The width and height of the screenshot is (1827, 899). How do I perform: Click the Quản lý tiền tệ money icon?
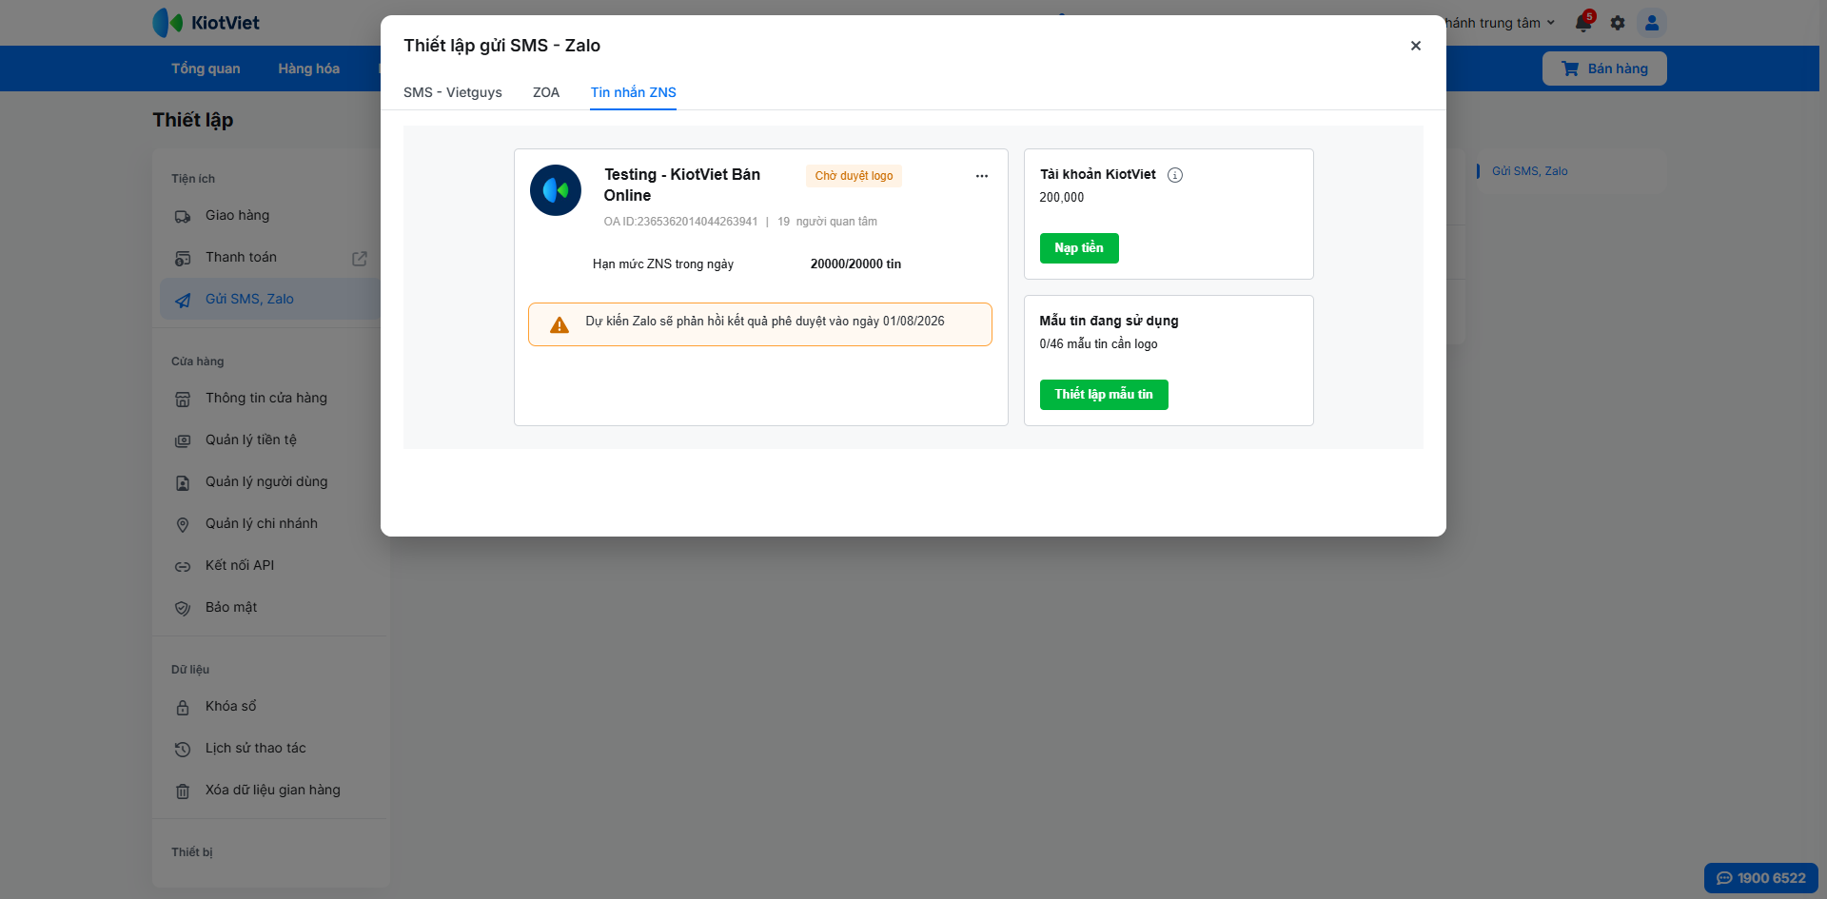pos(183,441)
